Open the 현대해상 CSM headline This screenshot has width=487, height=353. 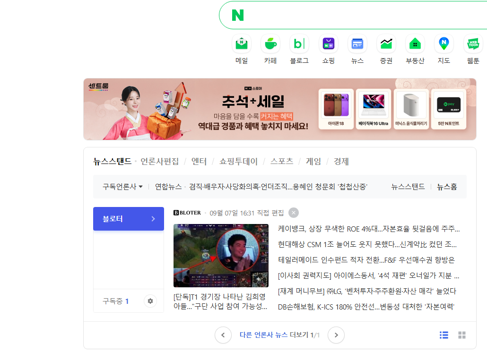pyautogui.click(x=367, y=245)
